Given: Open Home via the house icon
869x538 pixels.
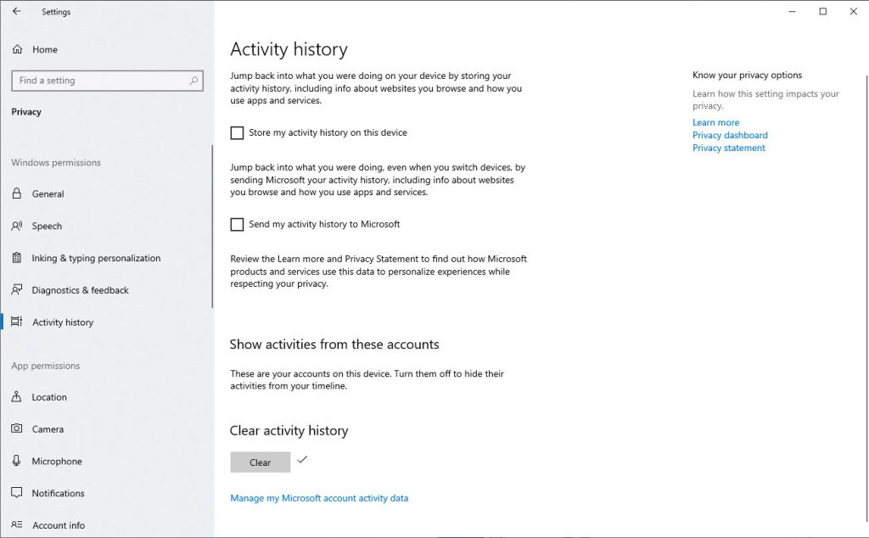Looking at the screenshot, I should click(x=17, y=49).
